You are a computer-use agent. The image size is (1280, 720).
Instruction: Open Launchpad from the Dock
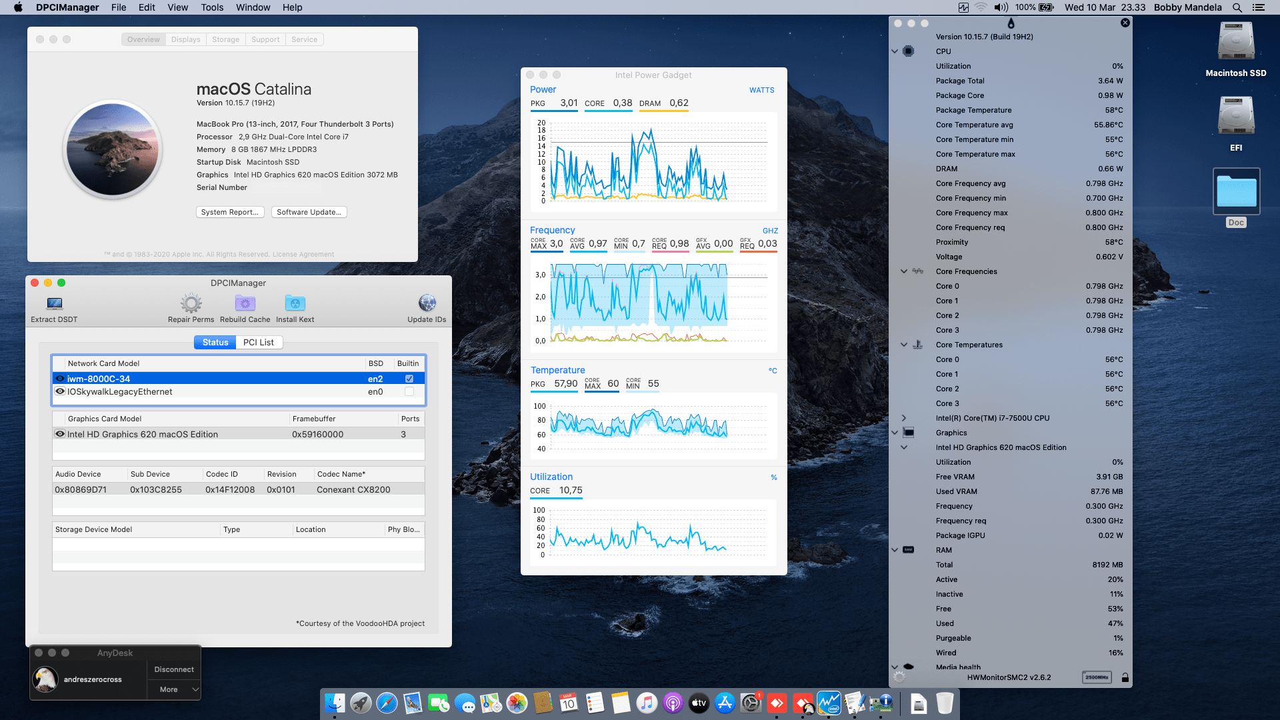[361, 703]
